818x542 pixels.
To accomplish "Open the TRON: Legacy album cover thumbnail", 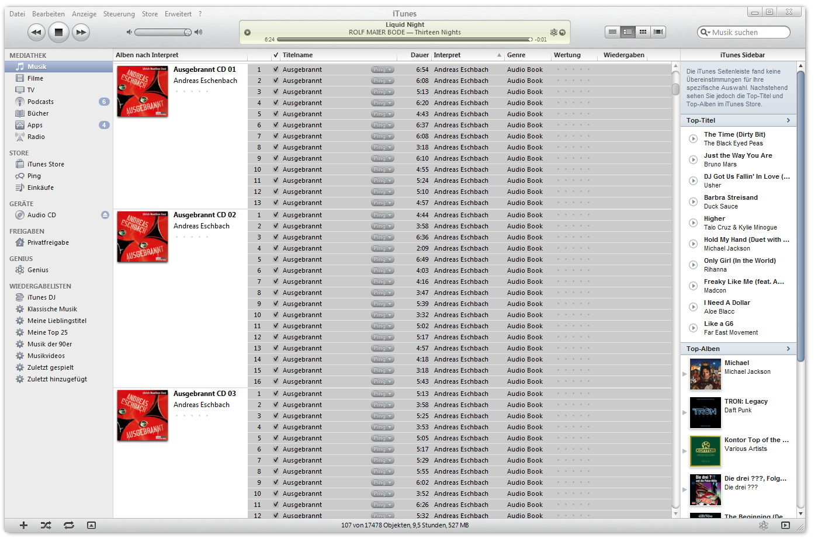I will 705,412.
